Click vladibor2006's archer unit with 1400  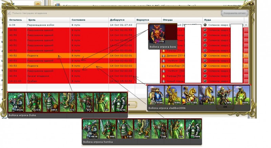[x=224, y=95]
